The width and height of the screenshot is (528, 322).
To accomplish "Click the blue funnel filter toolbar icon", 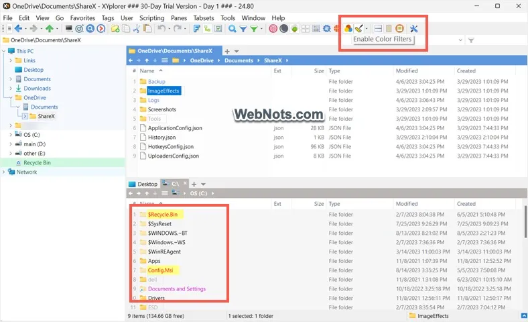I will tap(243, 29).
